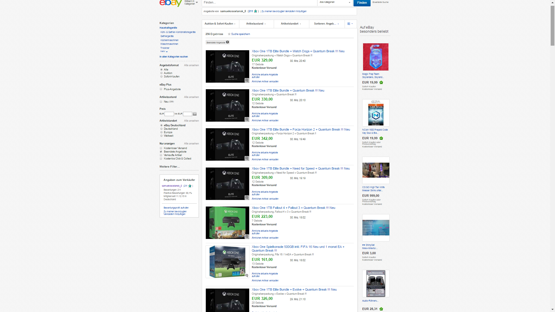Check the Neu condition checkbox
This screenshot has height=312, width=555.
click(161, 102)
